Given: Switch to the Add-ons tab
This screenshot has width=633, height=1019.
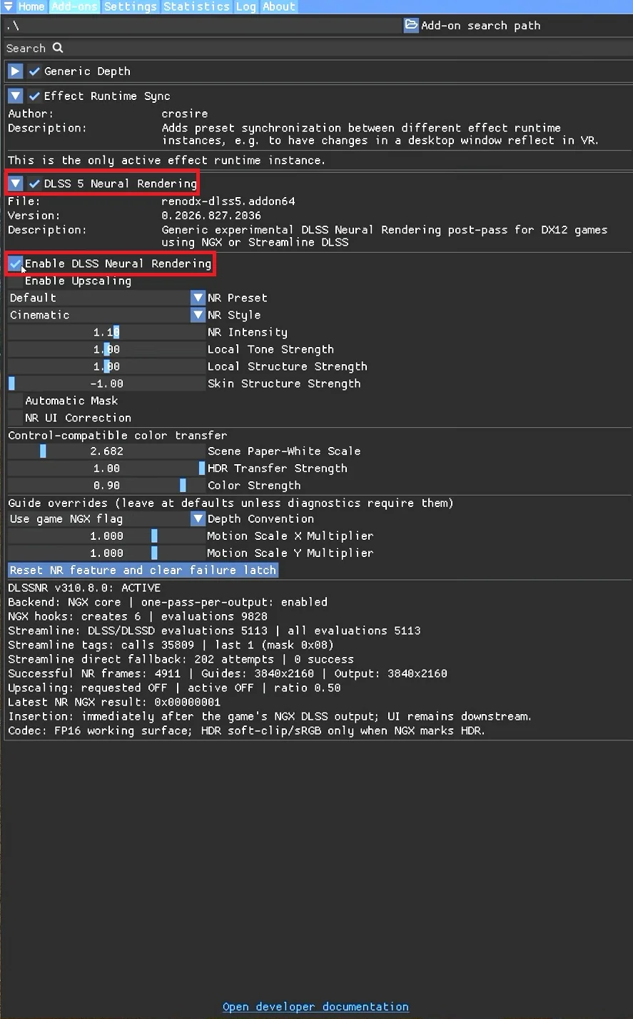Looking at the screenshot, I should pyautogui.click(x=75, y=6).
